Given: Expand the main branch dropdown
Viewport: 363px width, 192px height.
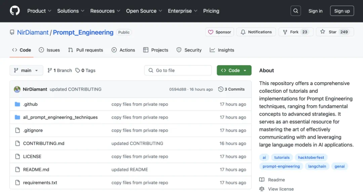Looking at the screenshot, I should click(x=26, y=70).
